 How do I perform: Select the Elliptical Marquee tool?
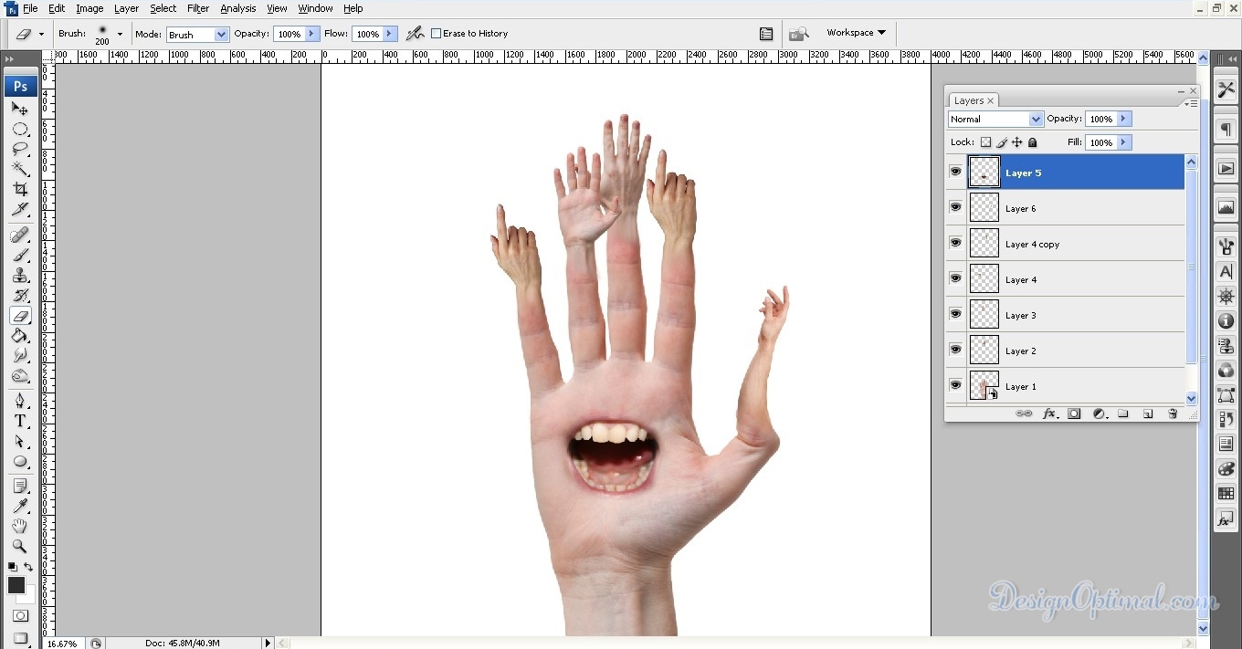(20, 129)
